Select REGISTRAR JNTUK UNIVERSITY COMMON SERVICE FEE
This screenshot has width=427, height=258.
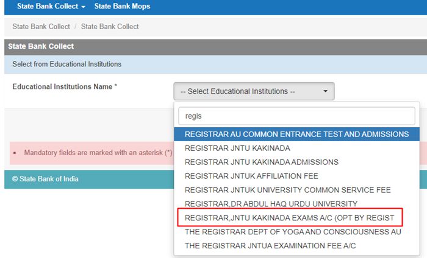point(297,190)
